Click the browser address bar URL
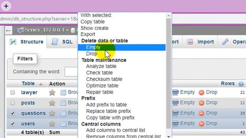 tap(39, 19)
